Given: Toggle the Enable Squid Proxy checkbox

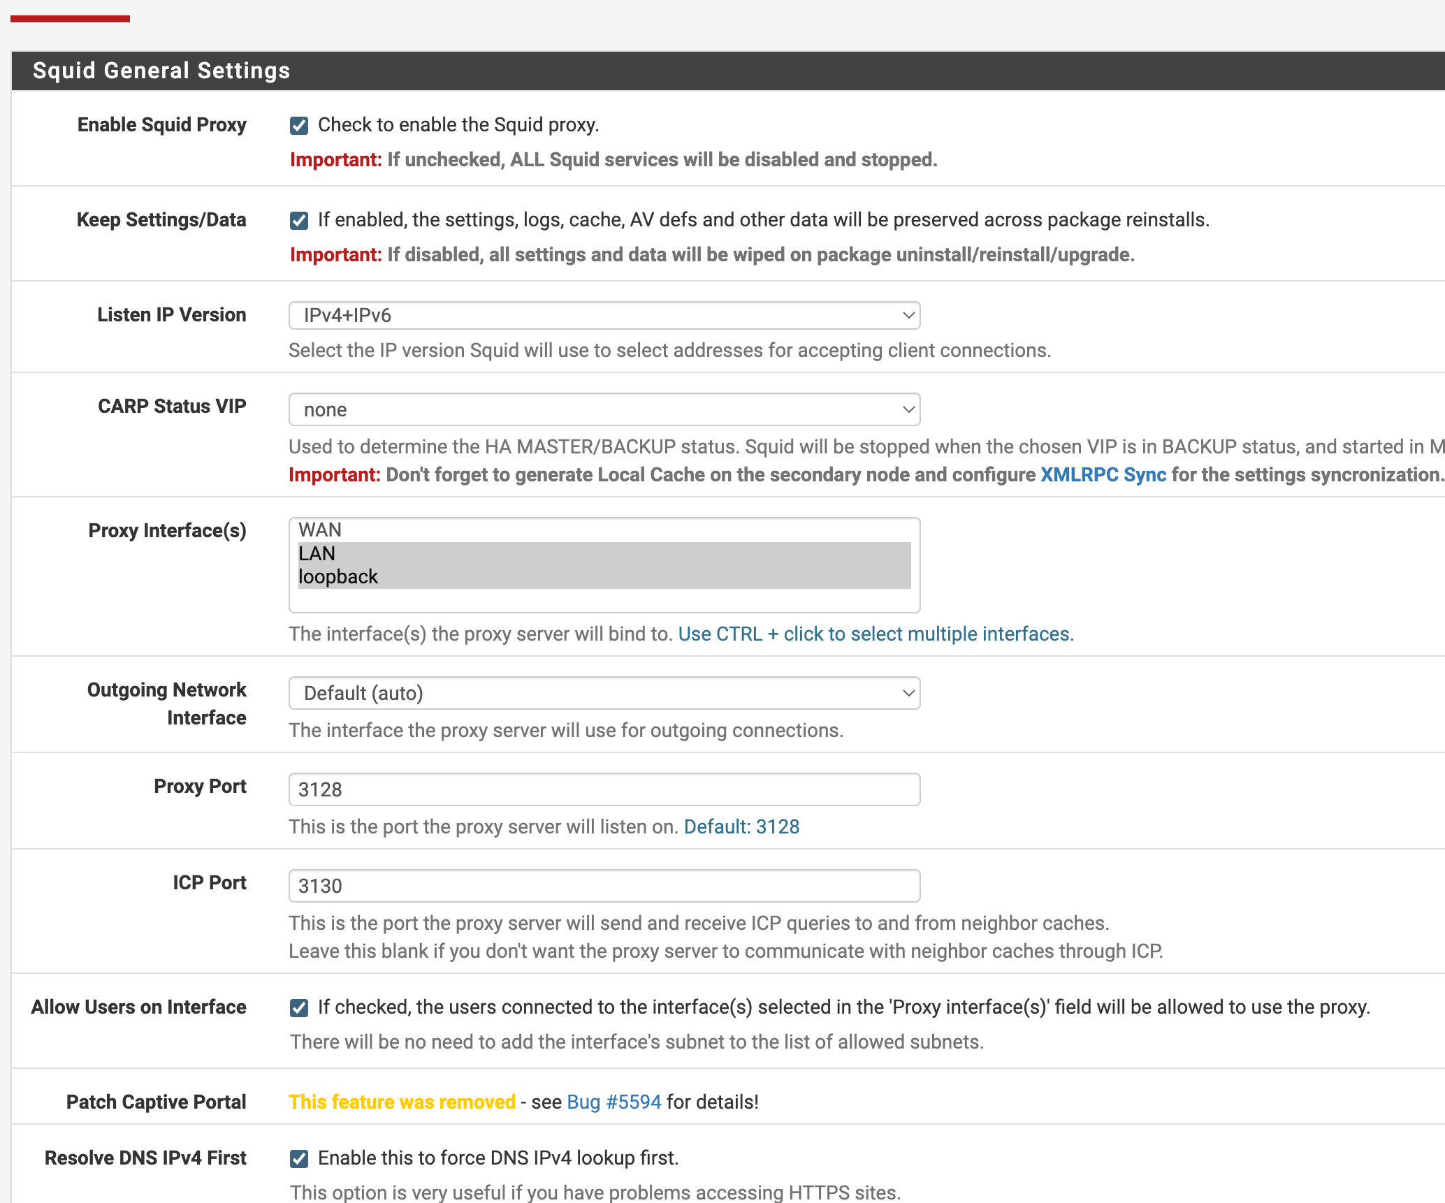Looking at the screenshot, I should click(x=299, y=126).
